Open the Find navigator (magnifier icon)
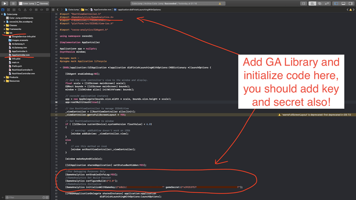This screenshot has width=356, height=200. point(20,10)
